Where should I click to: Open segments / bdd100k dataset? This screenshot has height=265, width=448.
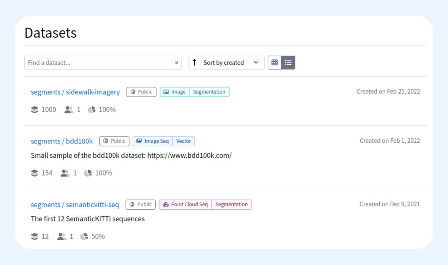click(x=62, y=141)
